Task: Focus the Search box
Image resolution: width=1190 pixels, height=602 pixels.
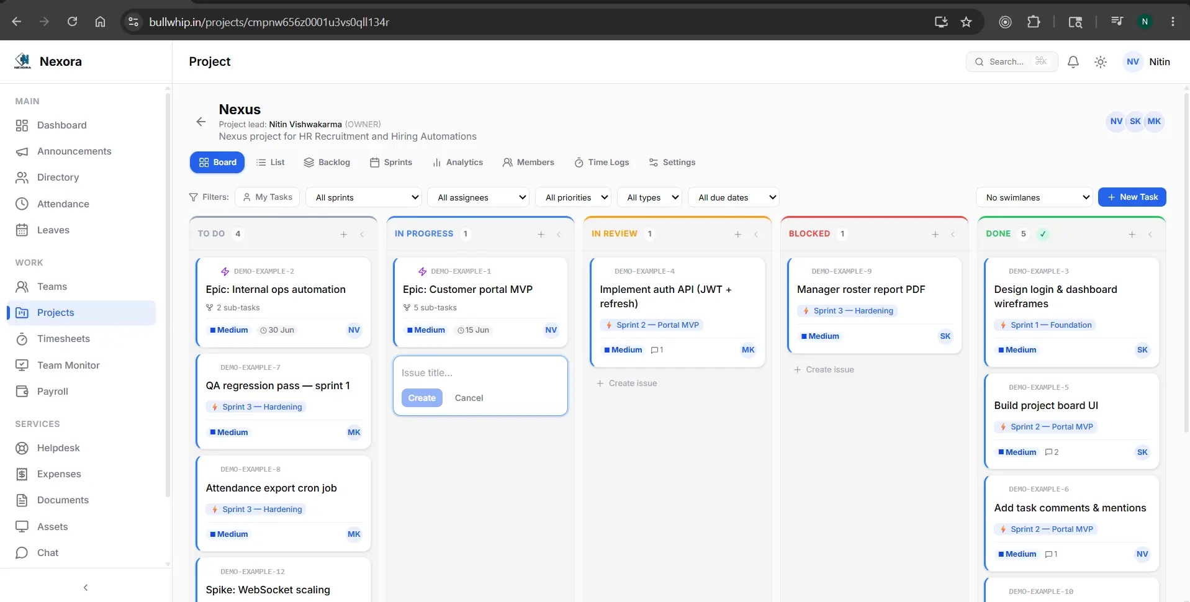Action: (1012, 62)
